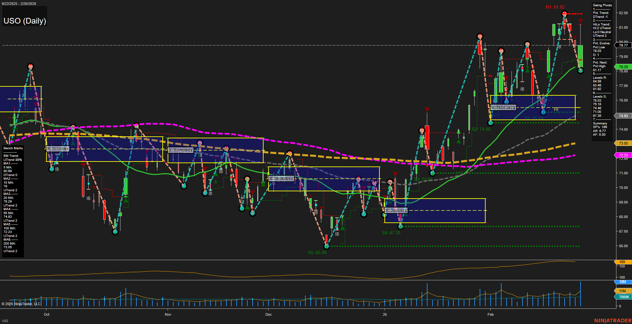Click the orange 73.05 moving average marker
The image size is (632, 324).
click(623, 143)
